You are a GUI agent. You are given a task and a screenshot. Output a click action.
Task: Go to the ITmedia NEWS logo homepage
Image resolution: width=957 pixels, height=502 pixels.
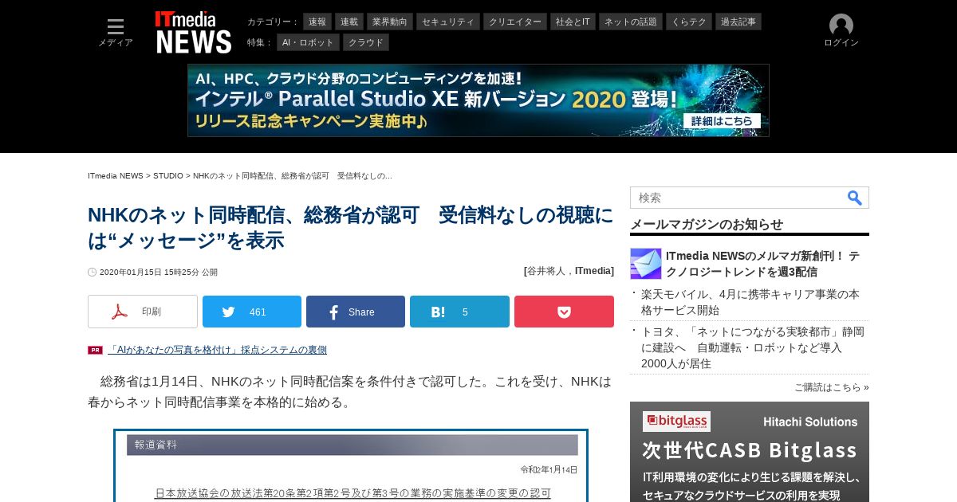pos(193,33)
